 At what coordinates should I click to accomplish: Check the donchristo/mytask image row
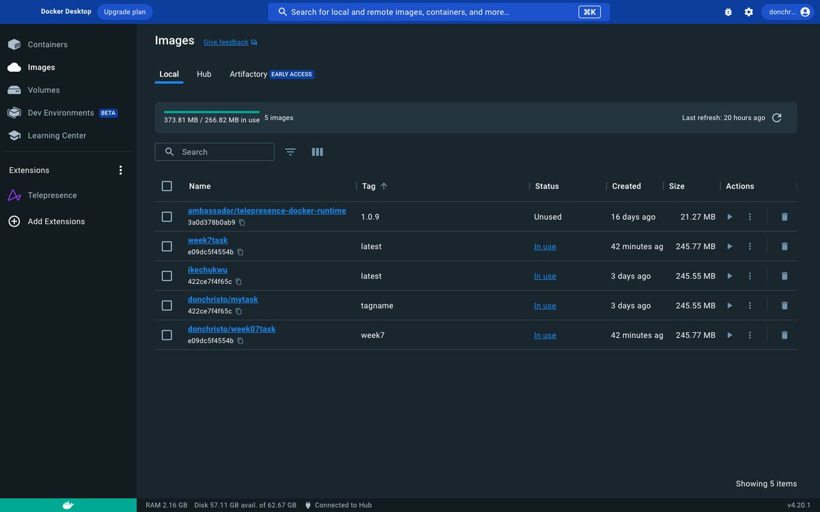(x=167, y=306)
